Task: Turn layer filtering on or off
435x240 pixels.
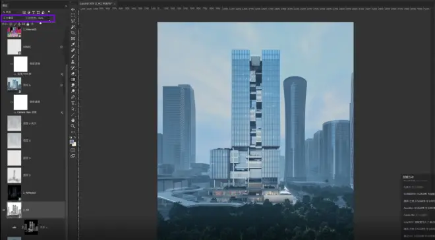Action: (49, 12)
